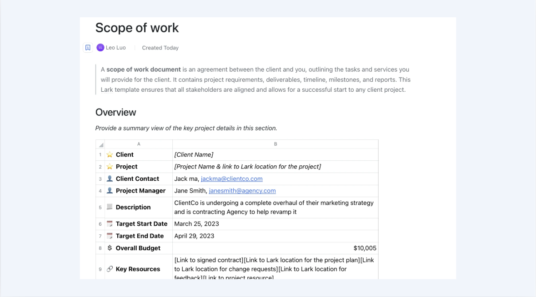Open the jackma@clientco.com email link

tap(232, 178)
